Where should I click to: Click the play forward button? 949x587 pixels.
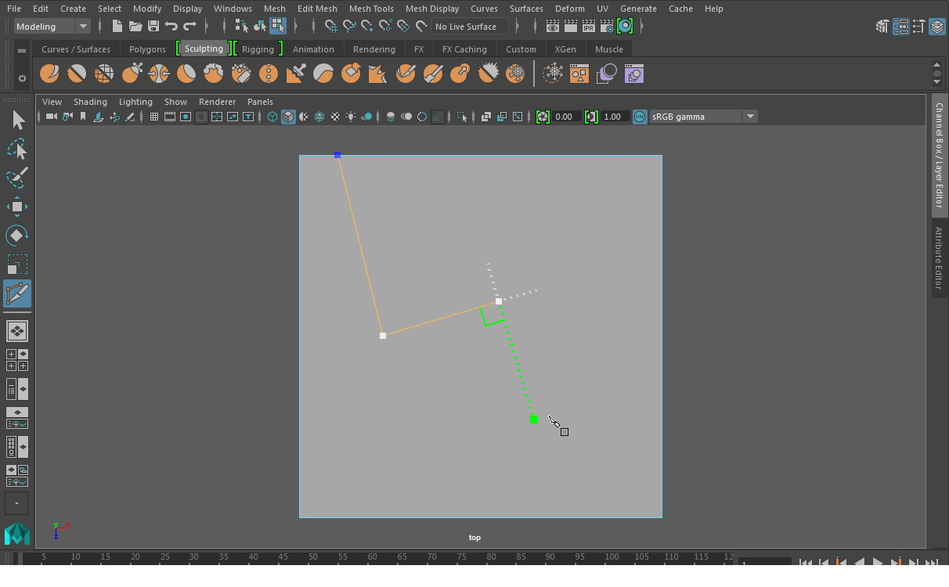tap(878, 563)
